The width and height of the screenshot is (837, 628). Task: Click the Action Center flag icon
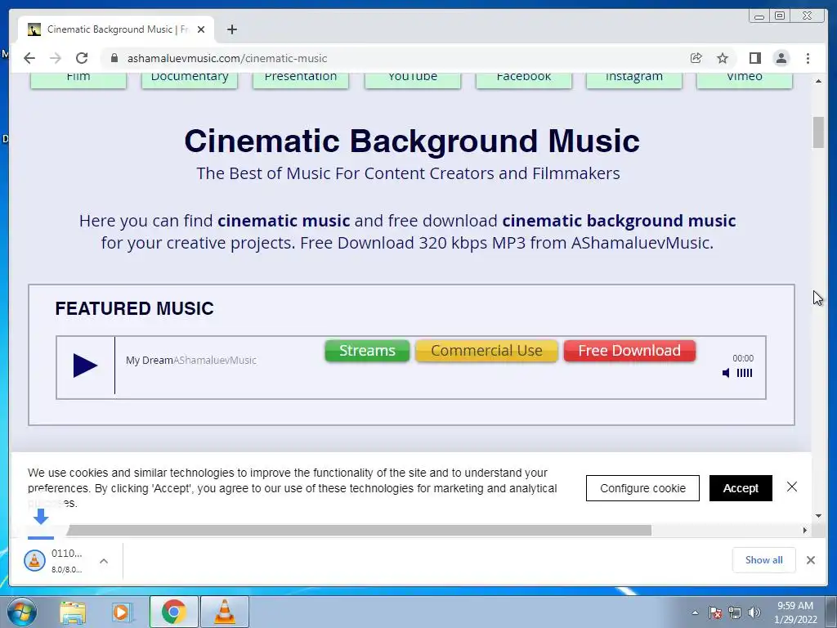(715, 612)
